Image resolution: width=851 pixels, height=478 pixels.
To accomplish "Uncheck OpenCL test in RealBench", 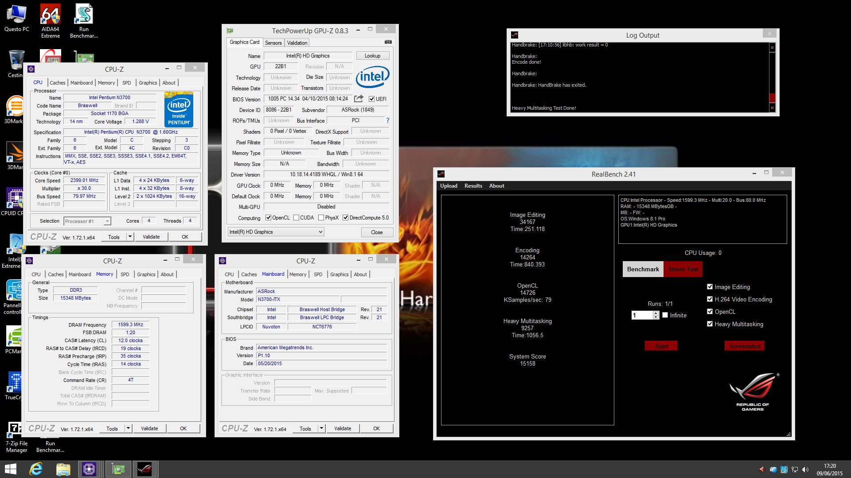I will click(710, 312).
